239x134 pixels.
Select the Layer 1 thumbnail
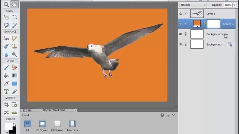pyautogui.click(x=197, y=13)
